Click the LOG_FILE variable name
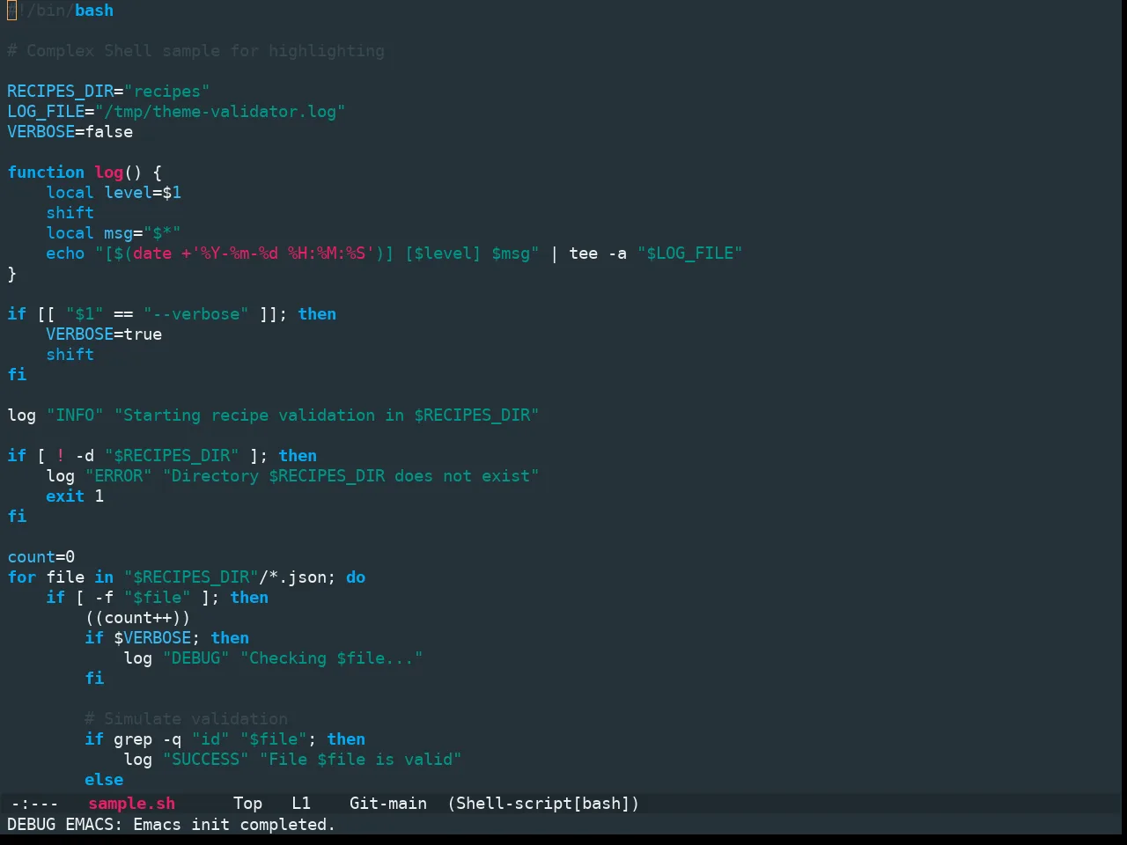1127x845 pixels. [x=46, y=112]
